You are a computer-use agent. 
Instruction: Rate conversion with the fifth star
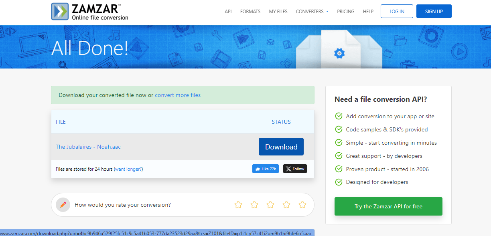click(x=302, y=205)
